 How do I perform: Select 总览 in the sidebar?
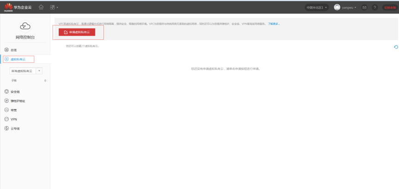(13, 50)
